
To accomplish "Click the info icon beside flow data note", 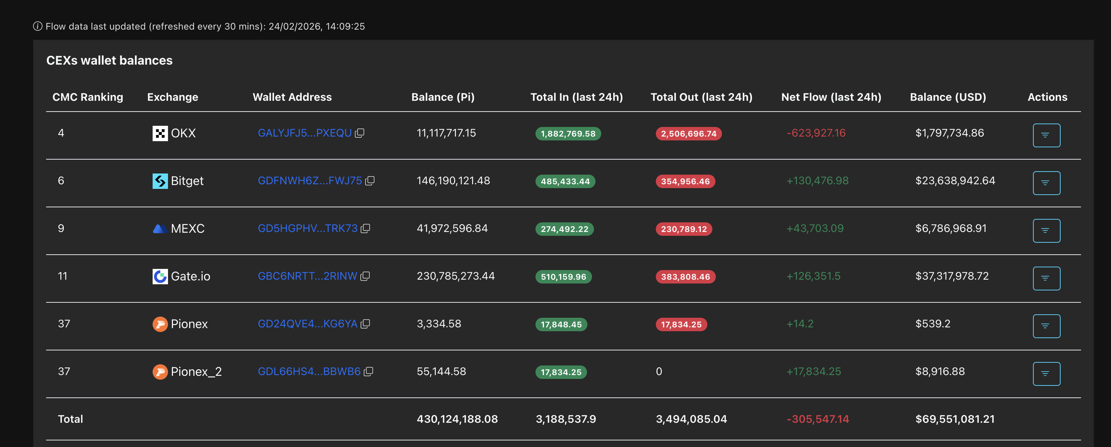I will point(38,26).
